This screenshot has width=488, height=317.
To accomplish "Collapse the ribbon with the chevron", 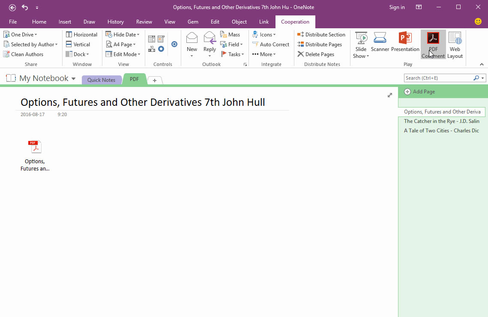I will click(x=481, y=64).
